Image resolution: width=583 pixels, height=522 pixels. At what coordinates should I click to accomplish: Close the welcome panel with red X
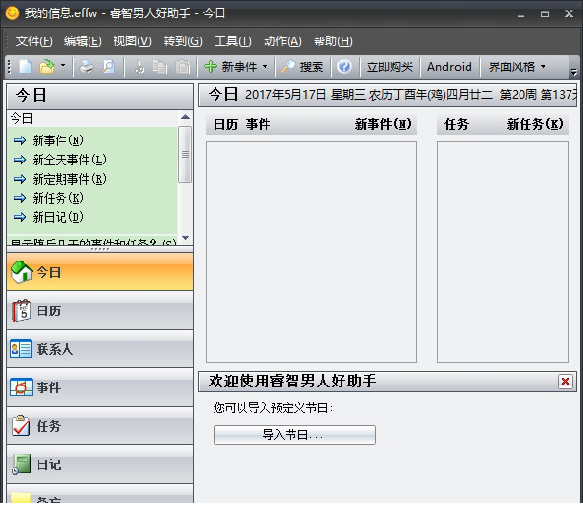[565, 382]
